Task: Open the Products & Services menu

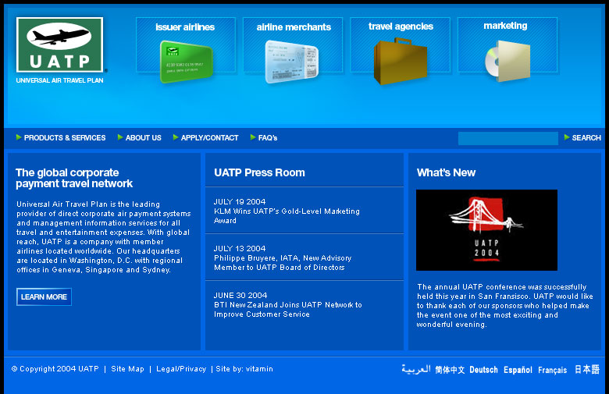Action: 64,138
